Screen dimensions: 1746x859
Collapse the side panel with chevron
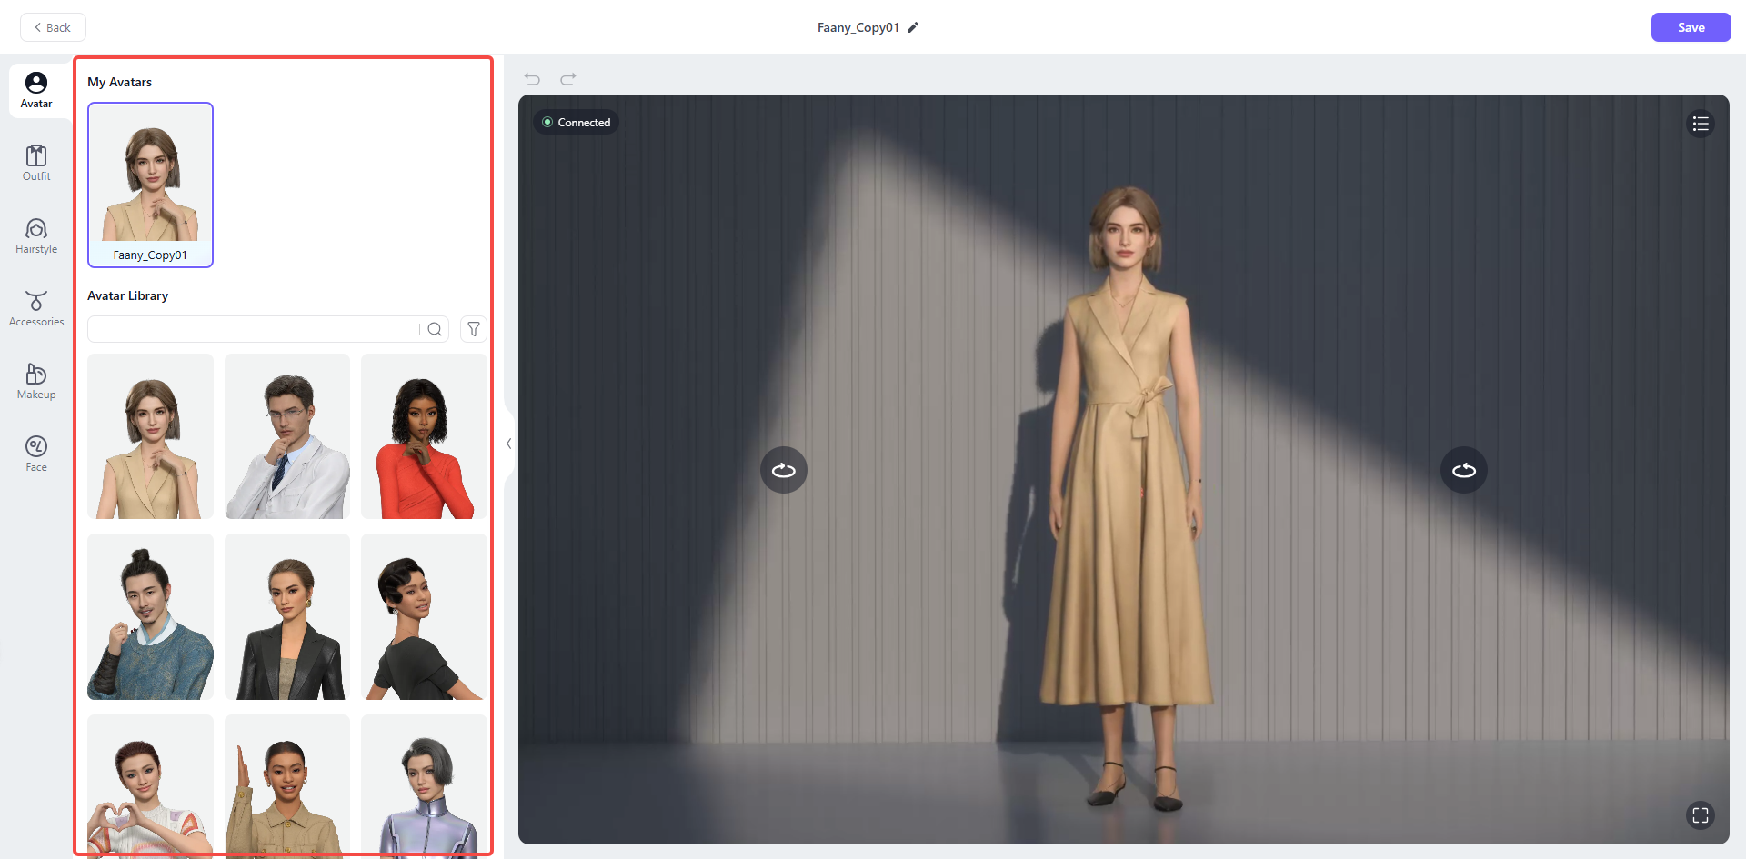[x=509, y=444]
